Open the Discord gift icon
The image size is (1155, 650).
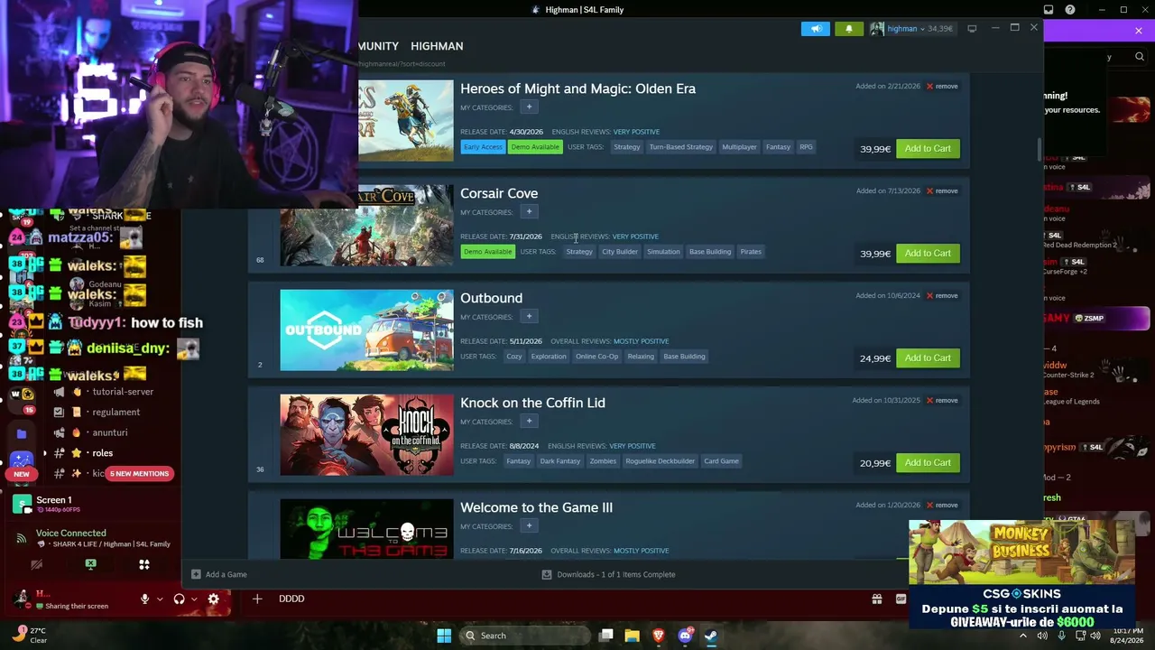(x=876, y=599)
